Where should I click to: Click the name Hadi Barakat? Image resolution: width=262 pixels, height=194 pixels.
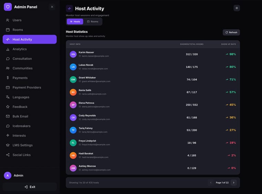pos(86,154)
